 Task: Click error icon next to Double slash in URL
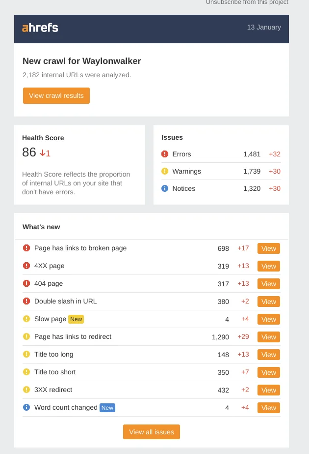[x=26, y=301]
